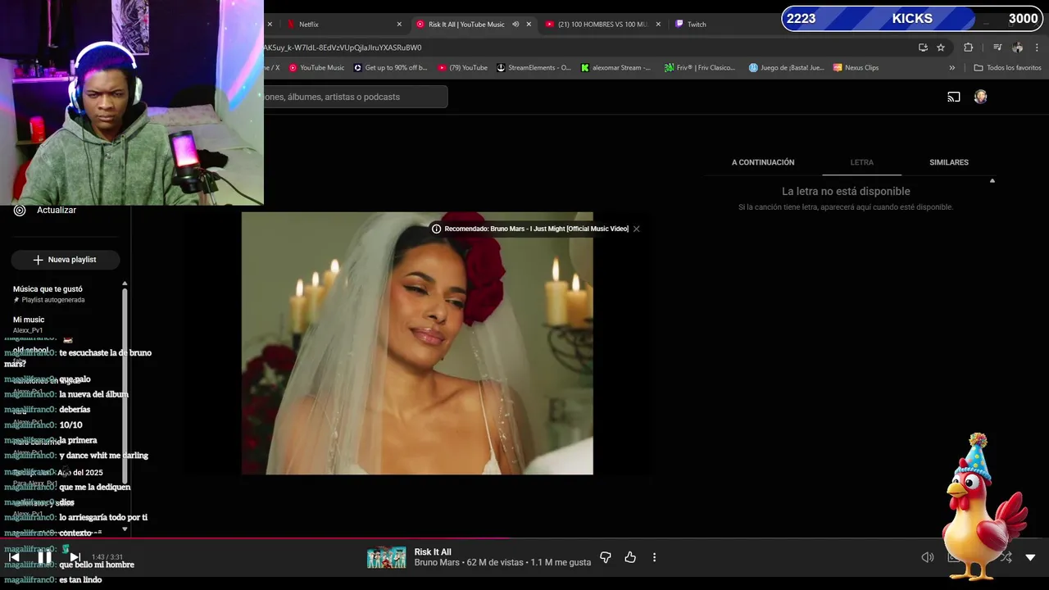Skip to the next track
Image resolution: width=1049 pixels, height=590 pixels.
[x=75, y=557]
